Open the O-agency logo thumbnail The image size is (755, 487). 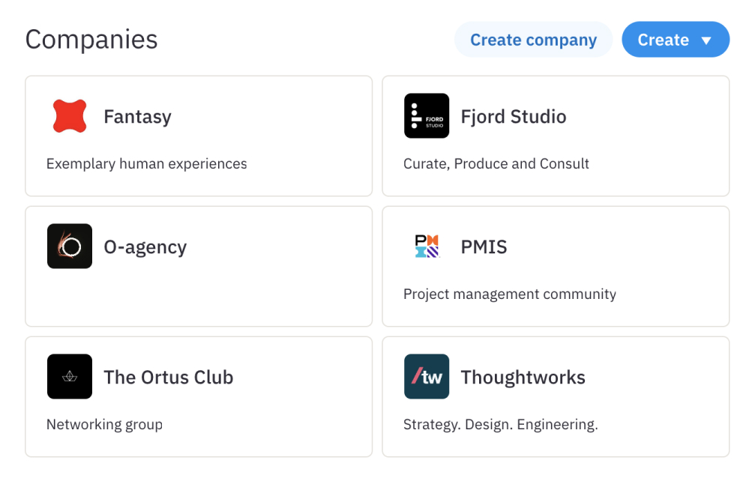pyautogui.click(x=70, y=246)
